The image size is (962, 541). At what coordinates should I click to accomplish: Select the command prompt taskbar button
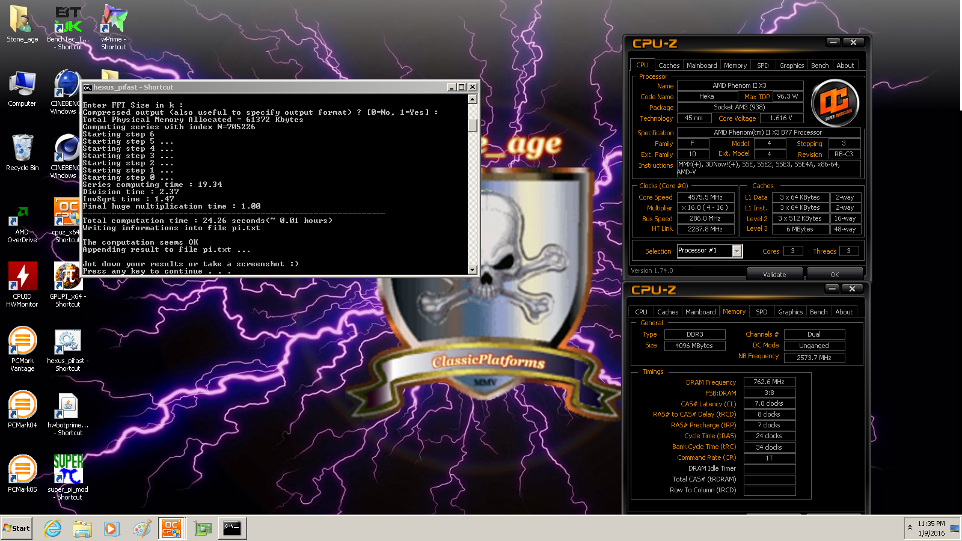[x=232, y=528]
